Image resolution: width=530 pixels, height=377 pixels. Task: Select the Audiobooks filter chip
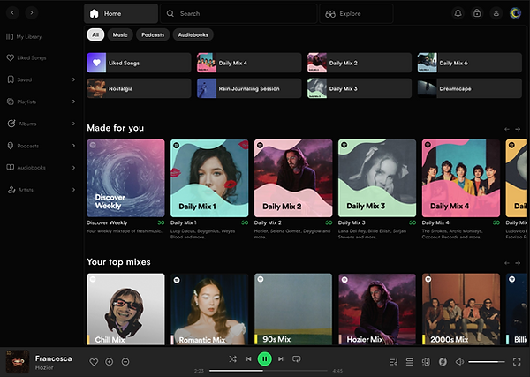pyautogui.click(x=193, y=34)
